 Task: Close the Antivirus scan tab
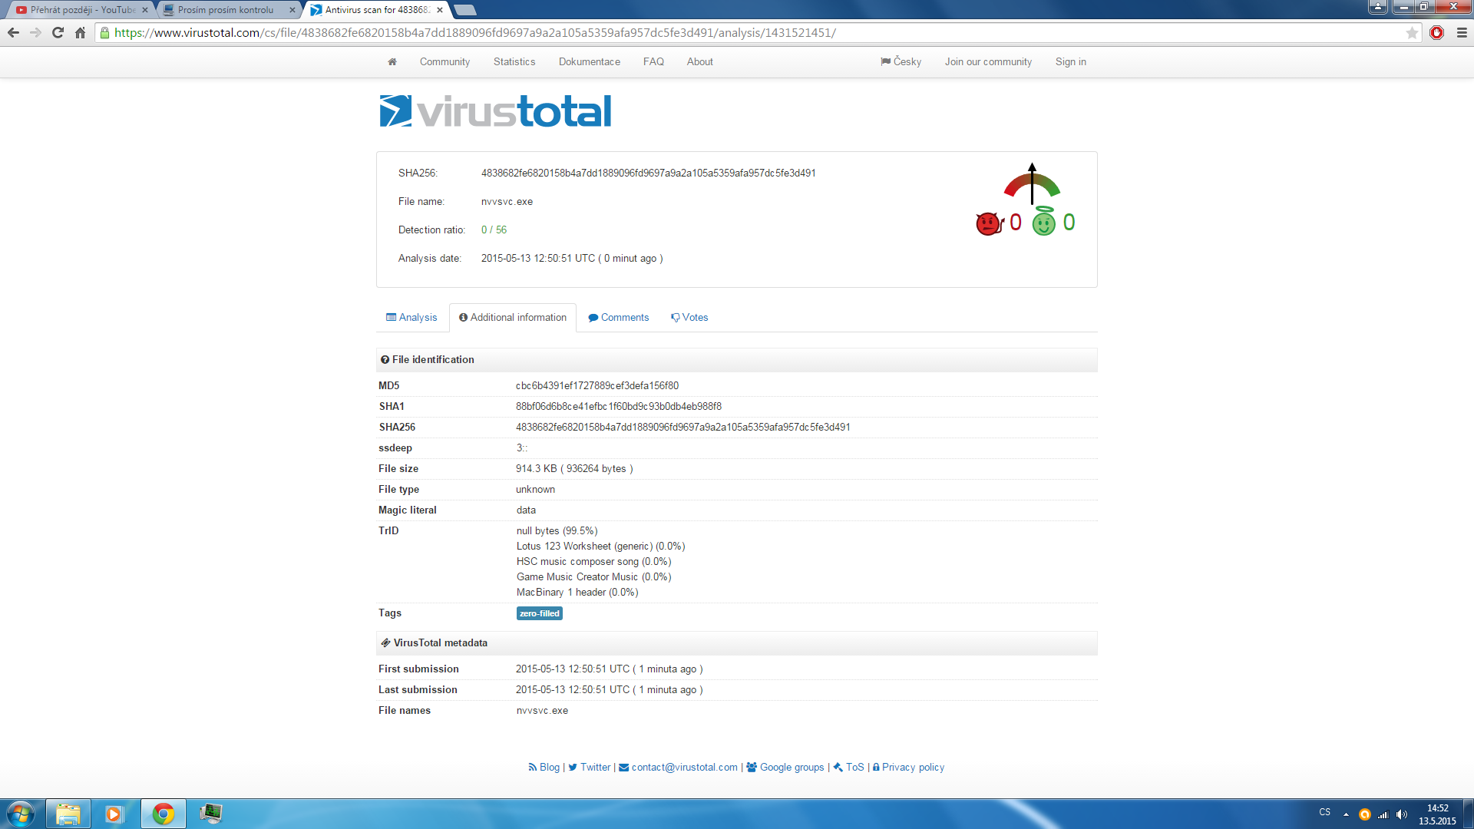(x=439, y=10)
